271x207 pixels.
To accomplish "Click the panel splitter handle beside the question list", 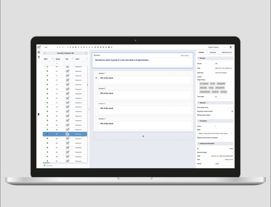I will 89,109.
